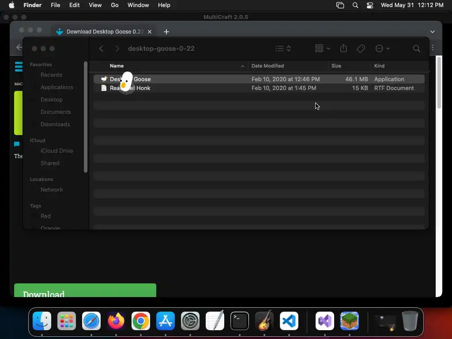This screenshot has width=452, height=339.
Task: Open the Edit menu
Action: [74, 5]
